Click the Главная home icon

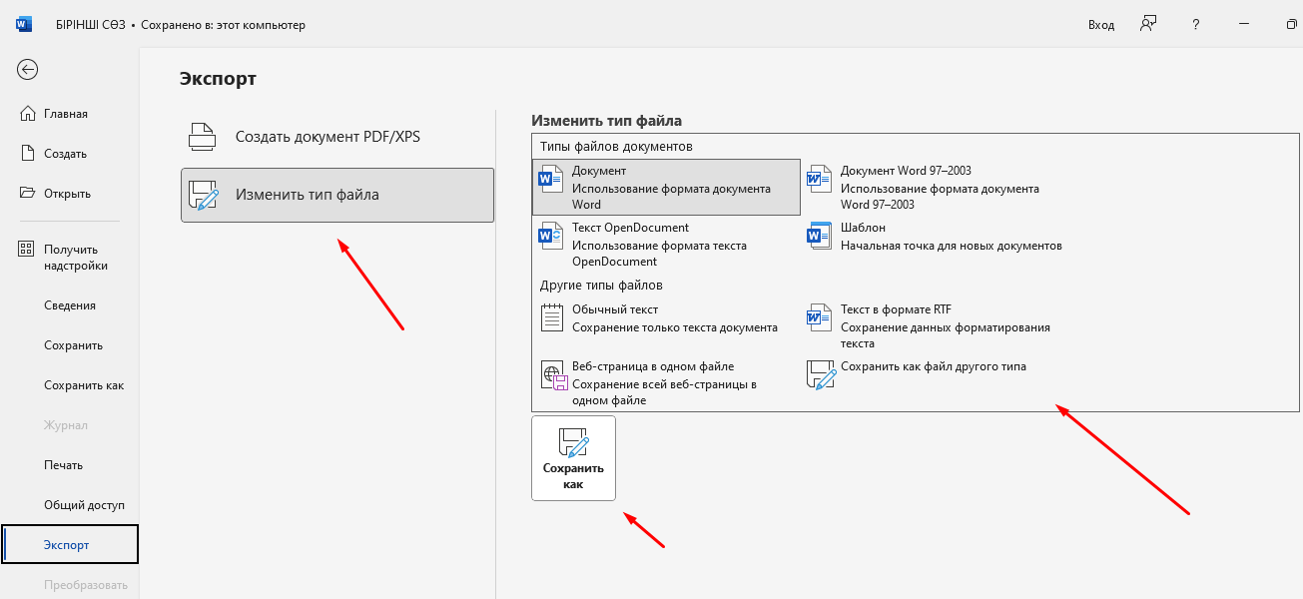[28, 114]
